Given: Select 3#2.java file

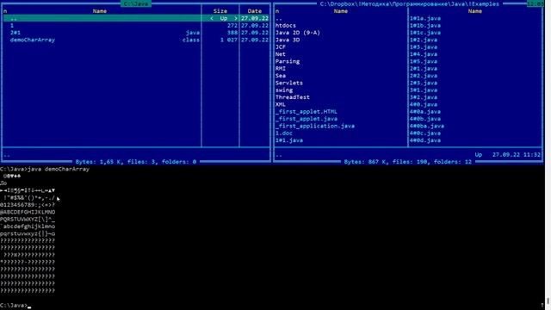Looking at the screenshot, I should [x=424, y=97].
